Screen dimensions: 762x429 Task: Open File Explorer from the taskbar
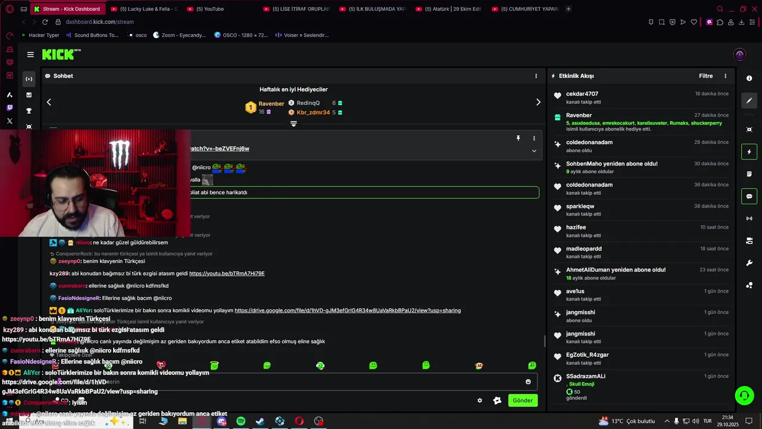click(182, 421)
